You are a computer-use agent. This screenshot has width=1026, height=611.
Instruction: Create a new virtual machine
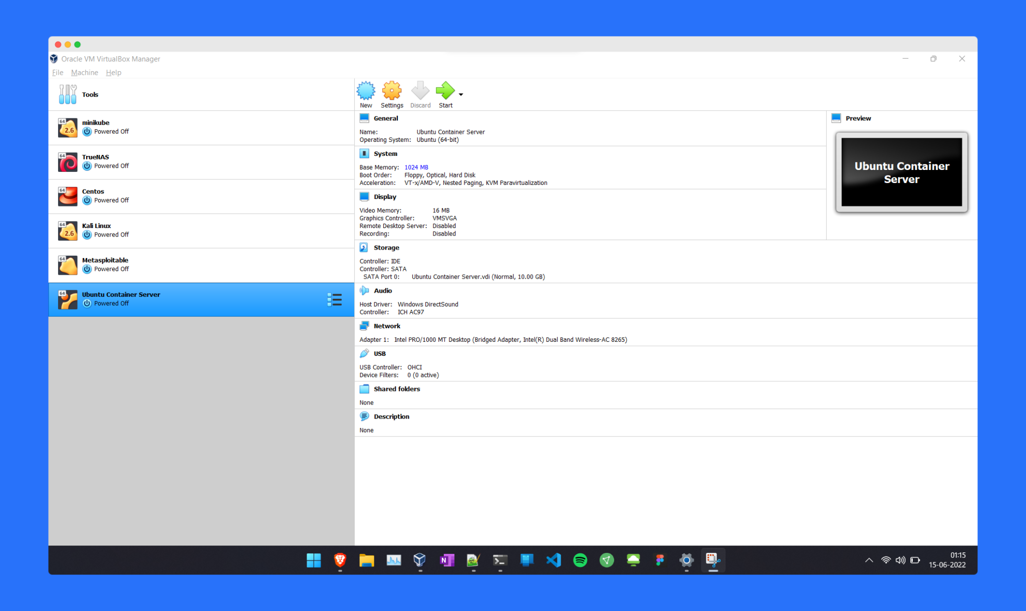coord(366,93)
